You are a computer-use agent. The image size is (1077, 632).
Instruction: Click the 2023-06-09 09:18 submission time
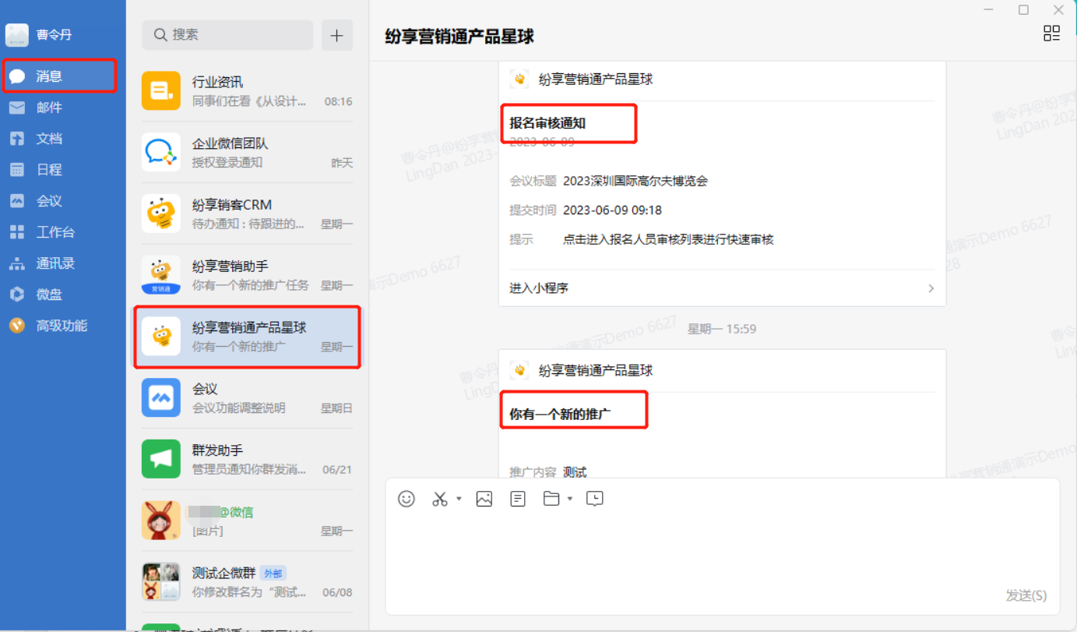pyautogui.click(x=612, y=210)
